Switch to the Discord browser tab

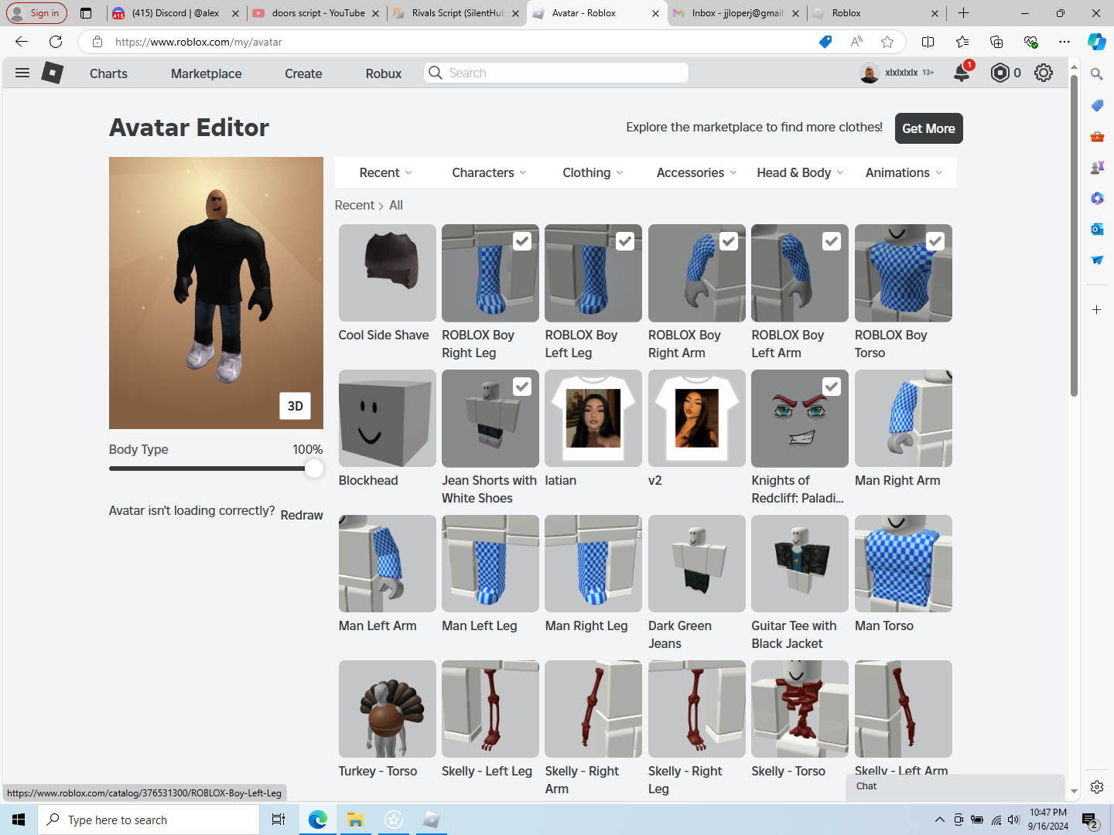176,13
